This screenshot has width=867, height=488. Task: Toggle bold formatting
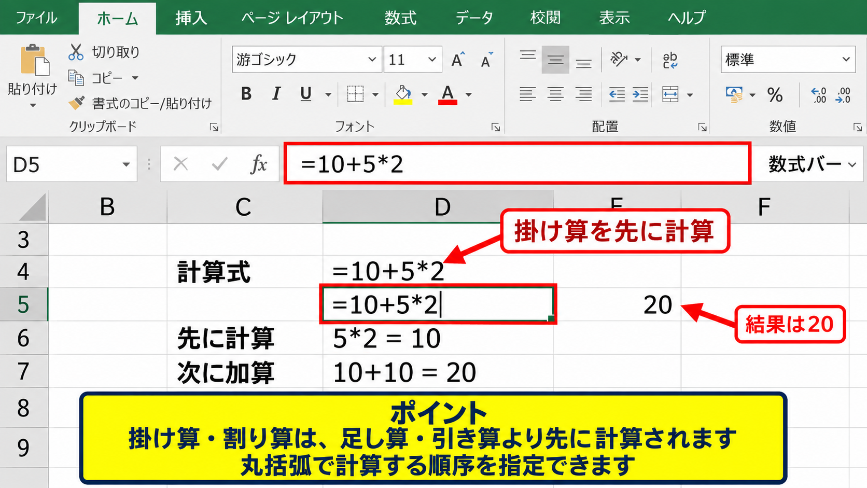click(246, 94)
